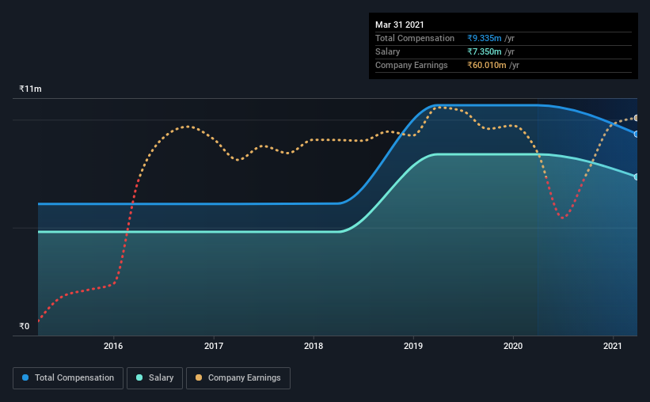The image size is (650, 402).
Task: Click the ₹60.010m company earnings value
Action: pos(487,65)
